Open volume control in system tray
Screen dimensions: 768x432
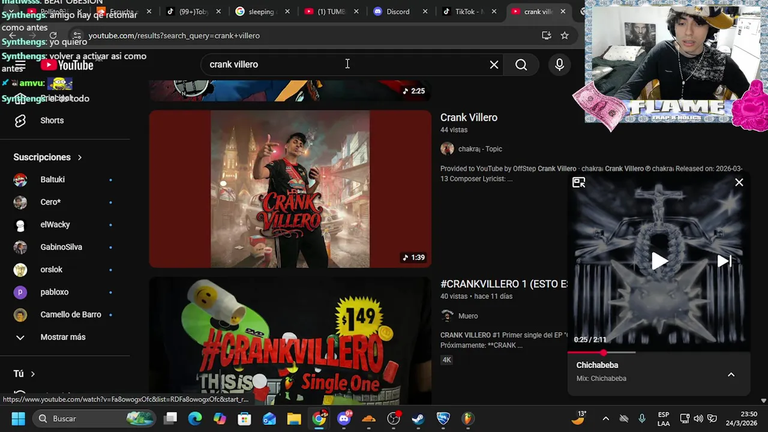(698, 419)
